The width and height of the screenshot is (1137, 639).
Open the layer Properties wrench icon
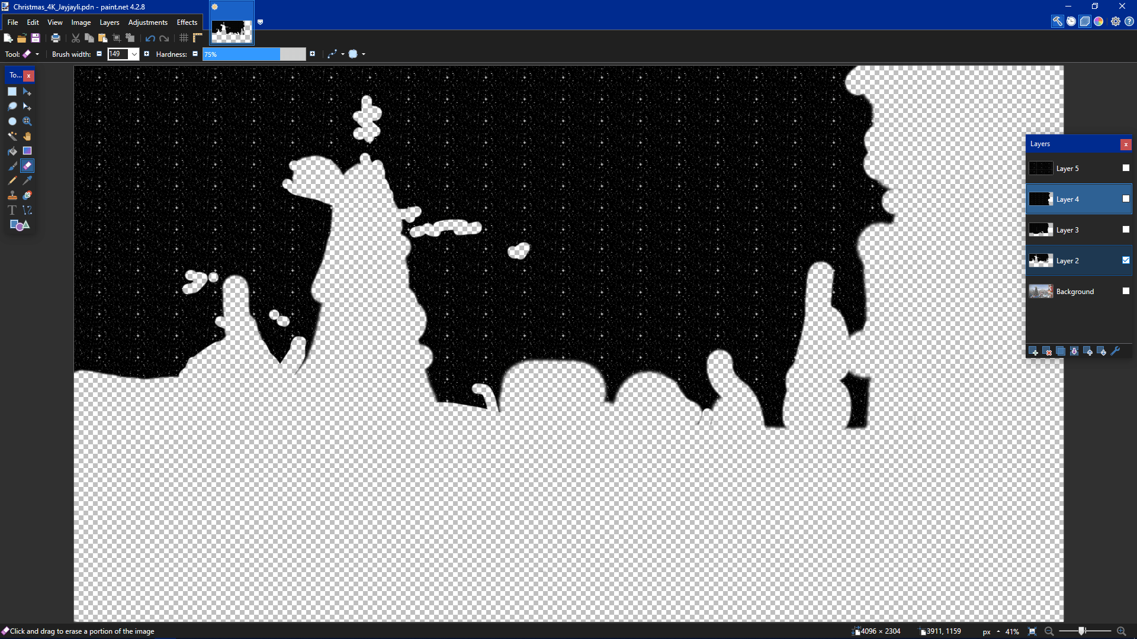tap(1116, 351)
